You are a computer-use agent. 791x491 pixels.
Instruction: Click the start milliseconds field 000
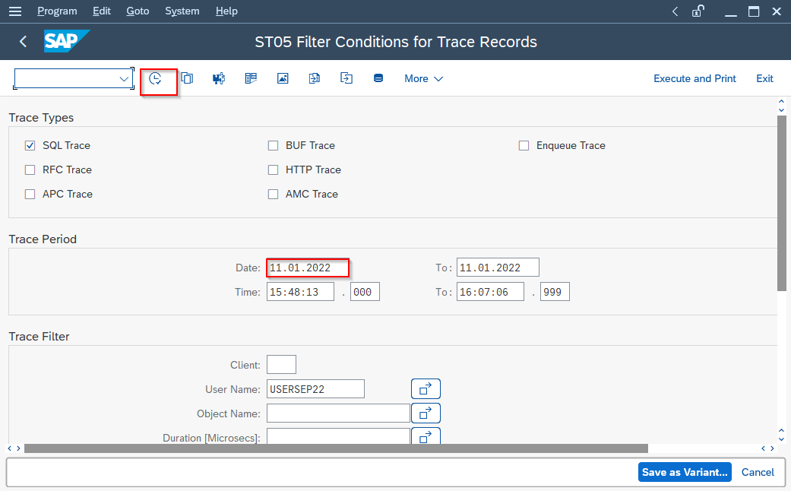pyautogui.click(x=365, y=292)
